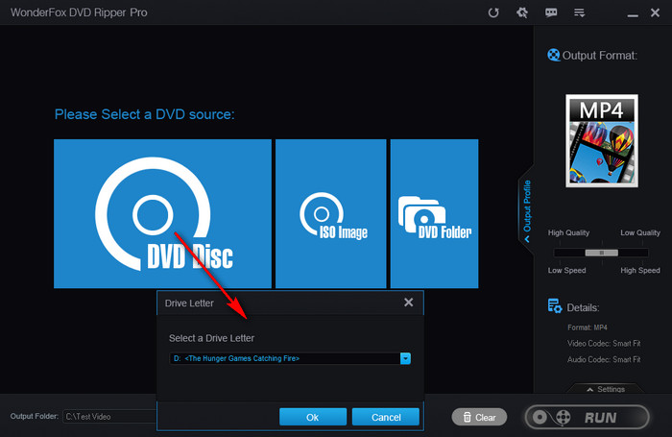The height and width of the screenshot is (437, 672).
Task: Adjust the quality/speed slider handle
Action: click(601, 253)
